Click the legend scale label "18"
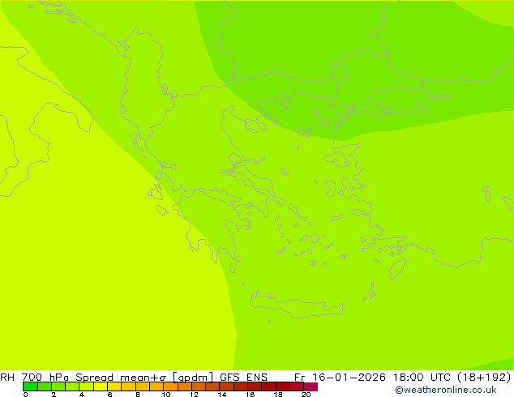 pos(278,395)
